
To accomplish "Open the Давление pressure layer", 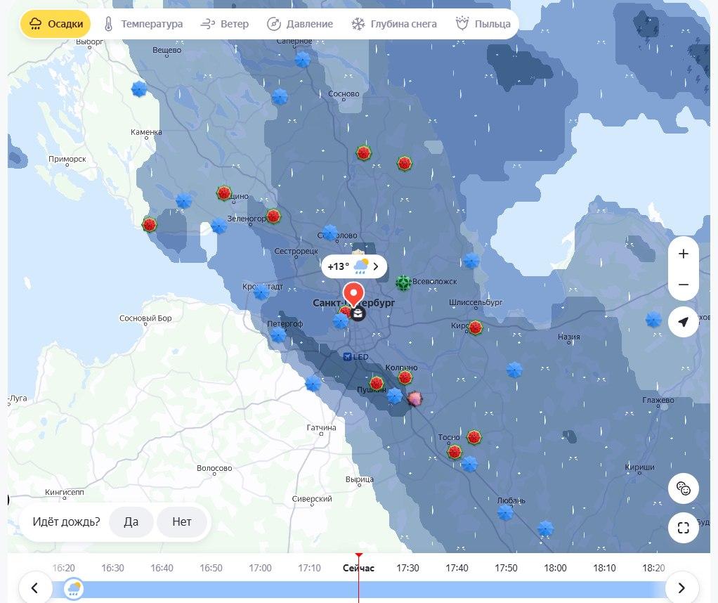I will point(300,24).
